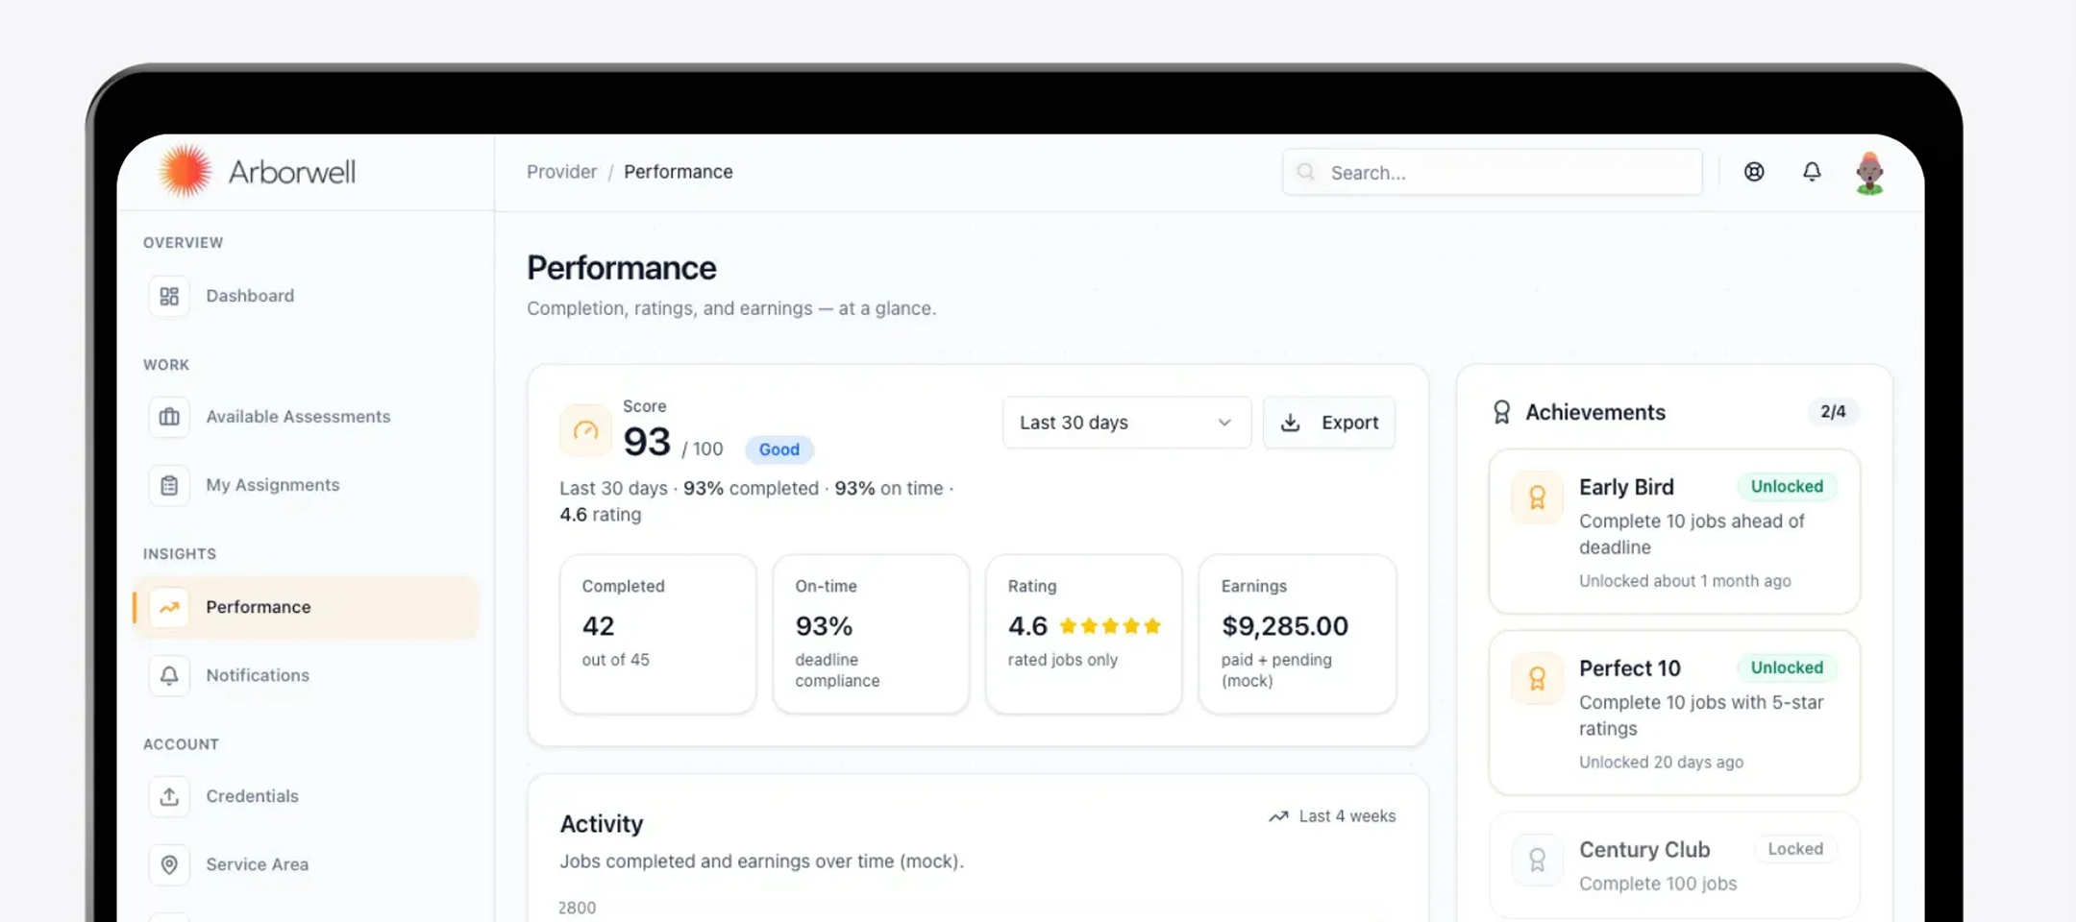Select Performance in the sidebar
2076x922 pixels.
tap(306, 607)
